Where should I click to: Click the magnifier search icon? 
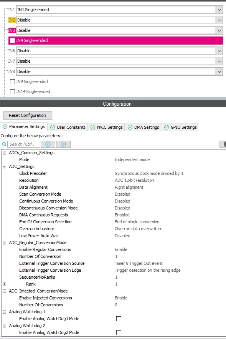(4, 144)
